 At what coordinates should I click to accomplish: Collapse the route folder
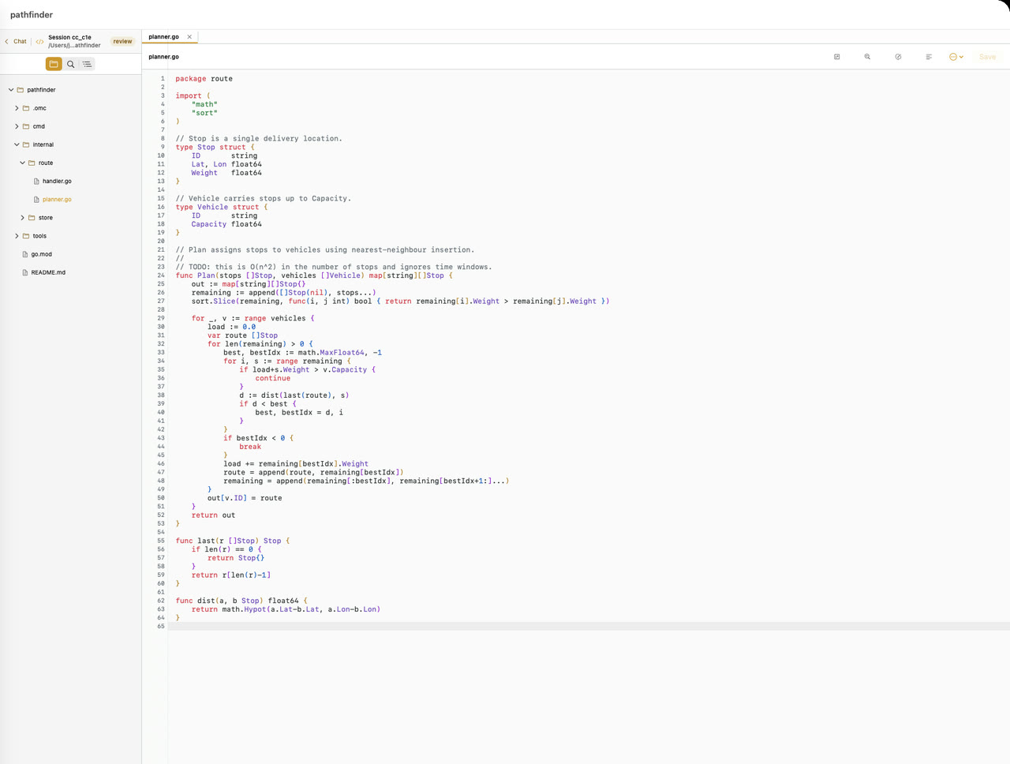tap(22, 163)
